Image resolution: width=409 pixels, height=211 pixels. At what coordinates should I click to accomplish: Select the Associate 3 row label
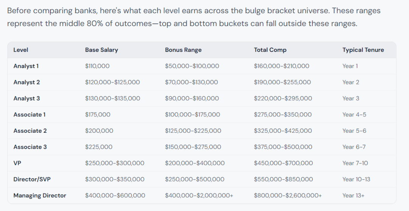30,147
